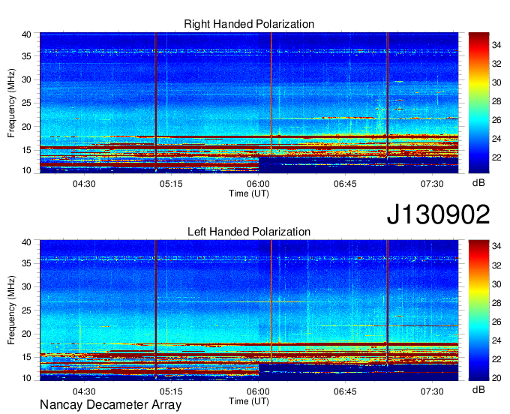Click the right-handed polarization spectrogram image
This screenshot has height=414, width=510.
(249, 103)
